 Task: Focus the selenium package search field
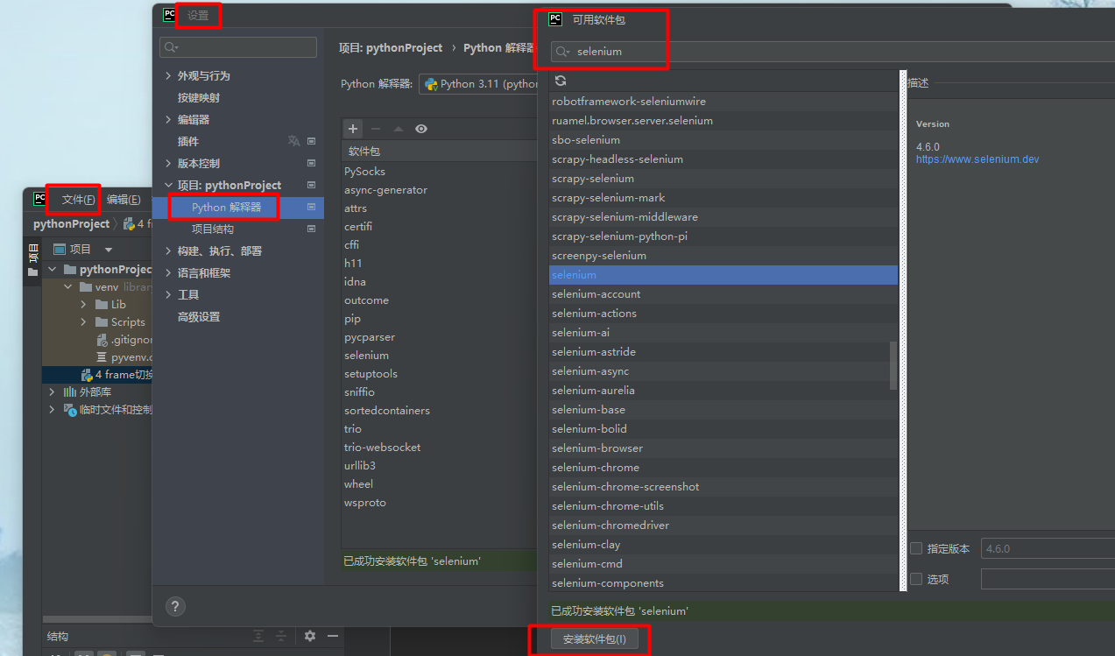pos(832,52)
